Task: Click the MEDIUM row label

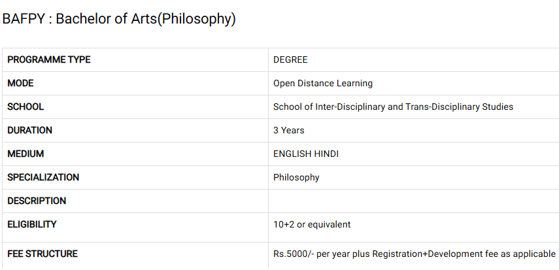Action: click(x=25, y=154)
